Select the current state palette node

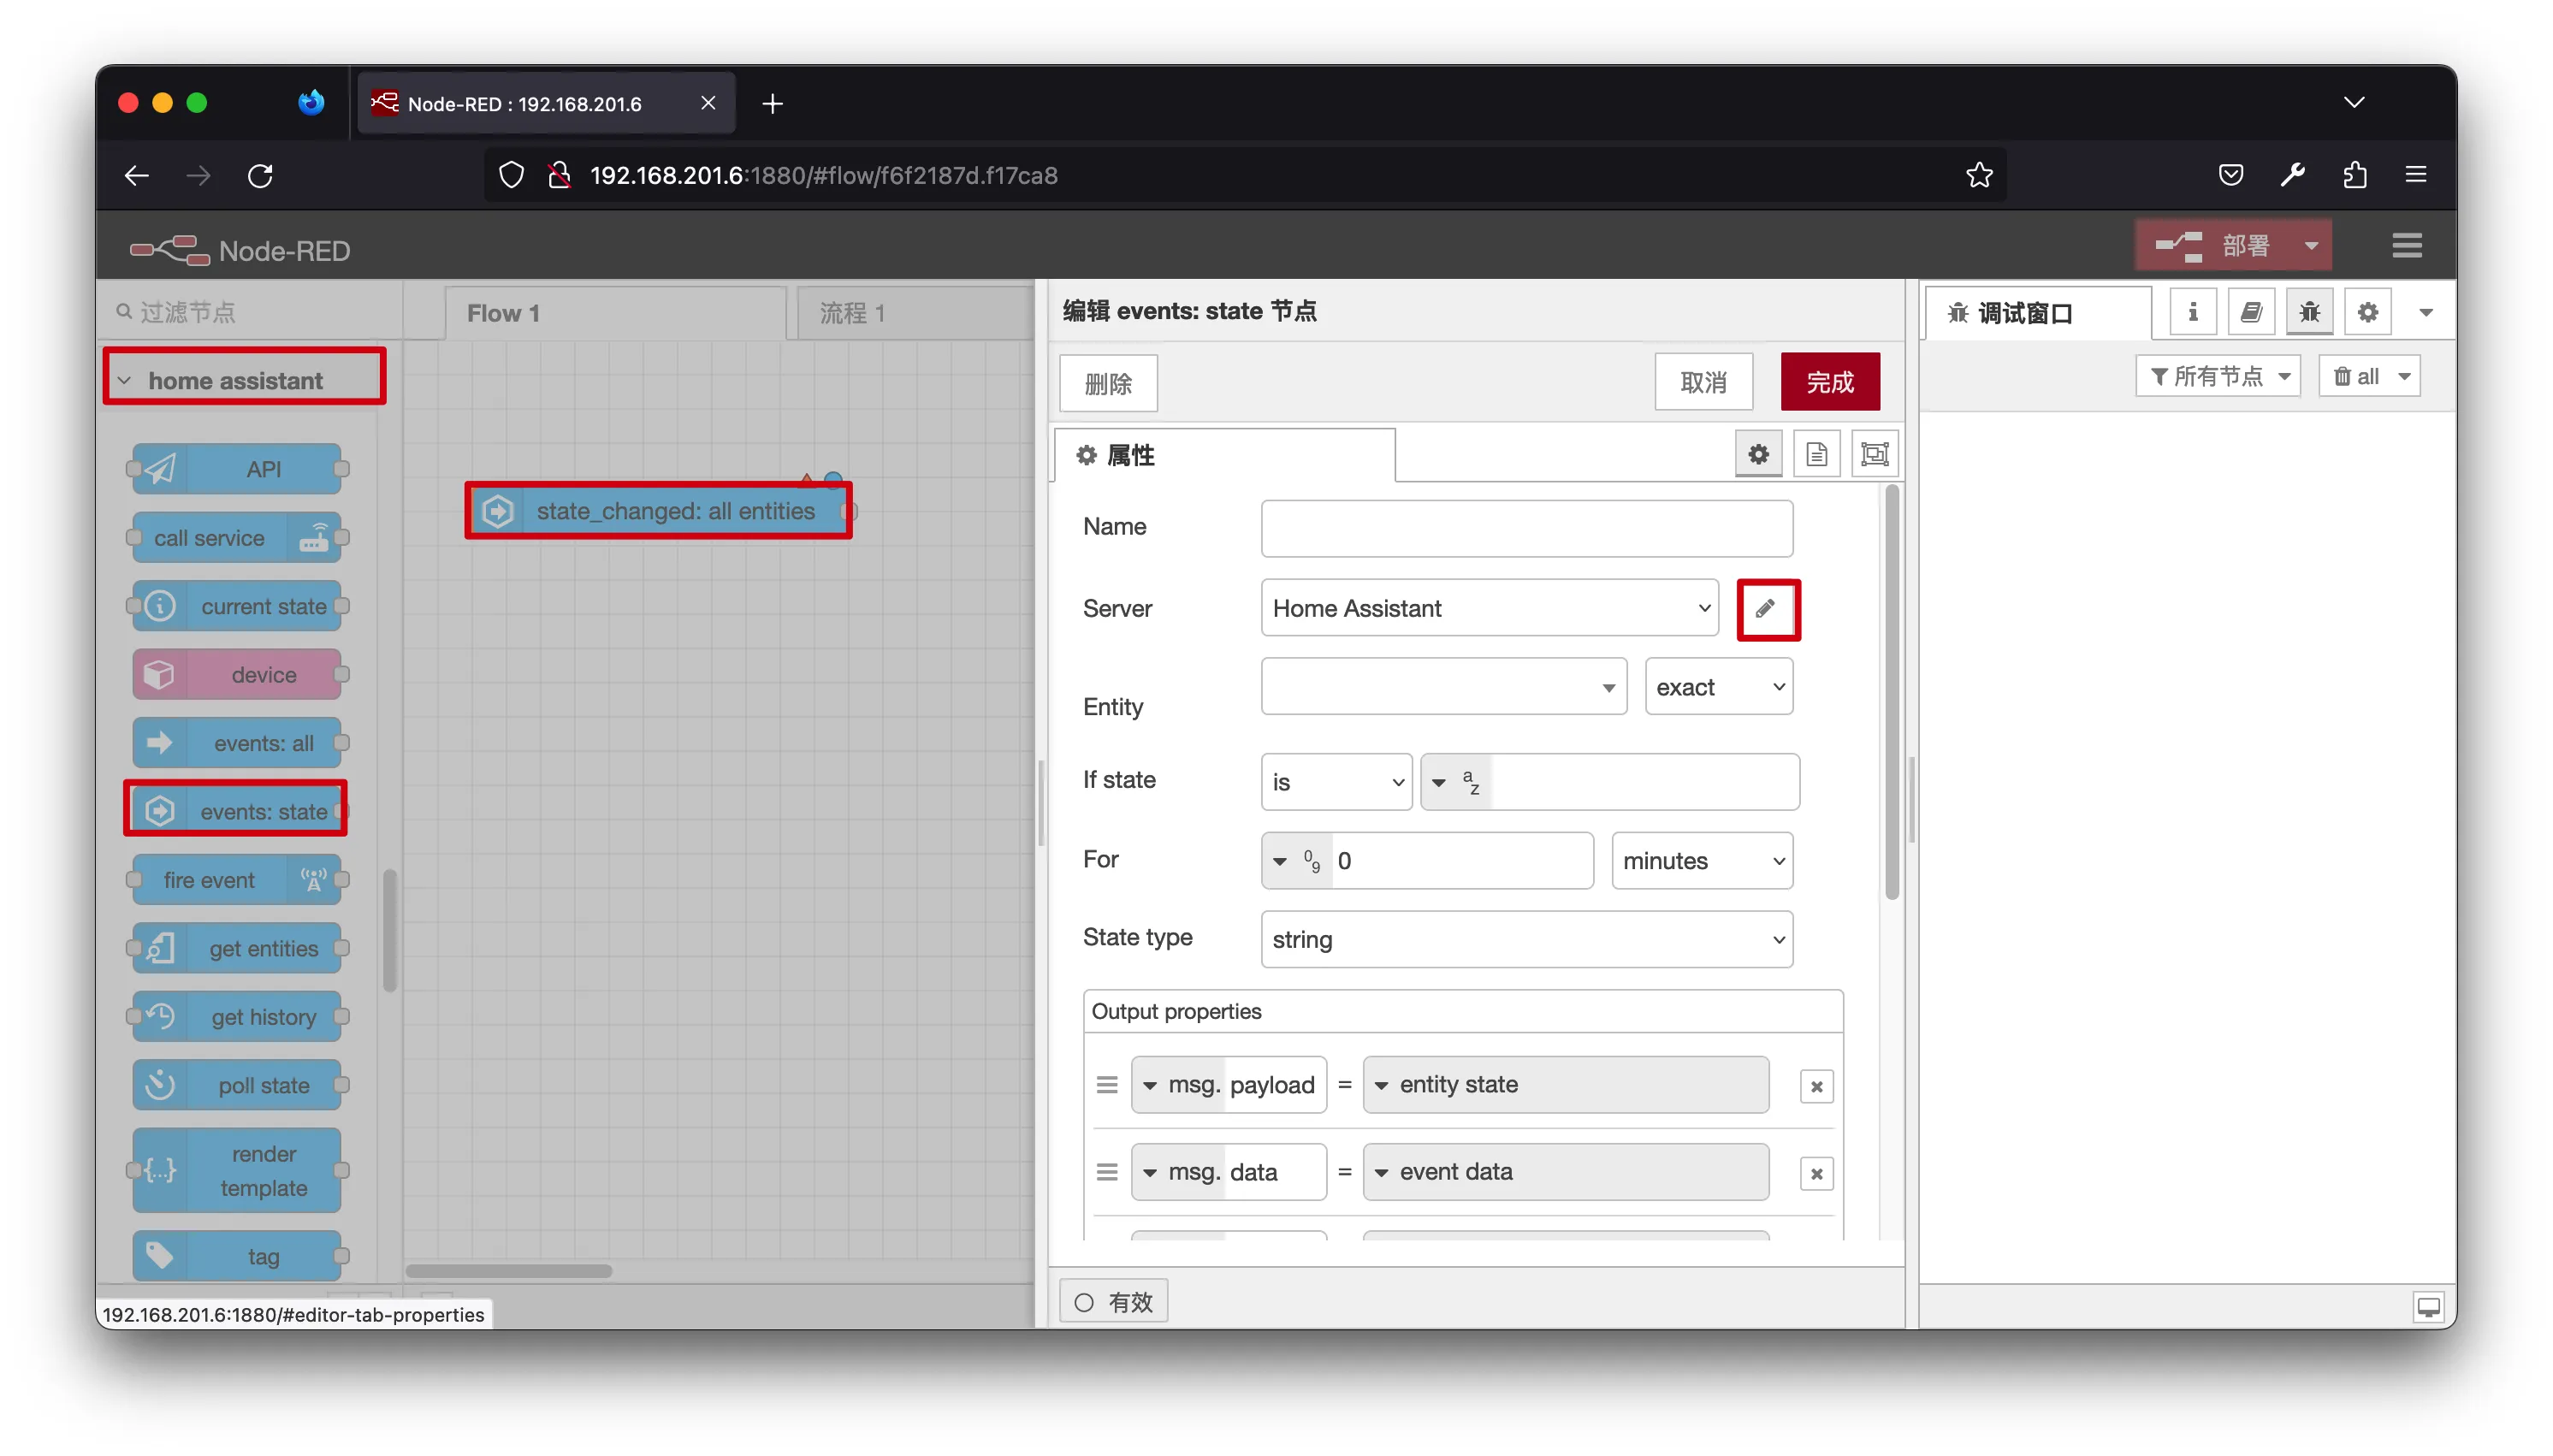coord(237,606)
